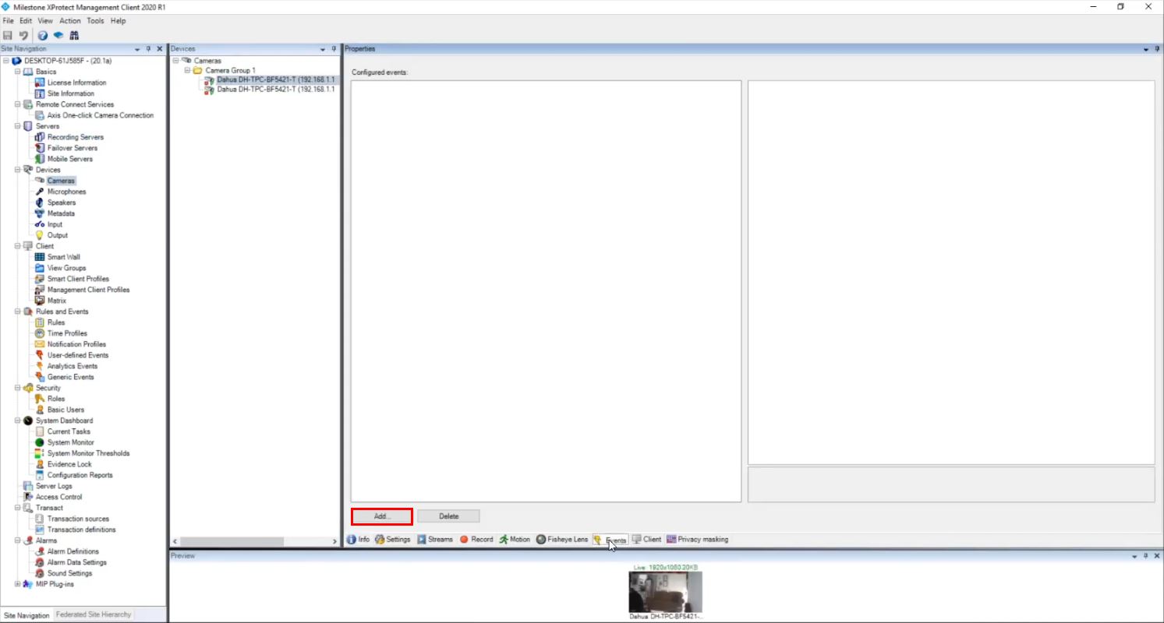Click the Site Information icon
The height and width of the screenshot is (623, 1164).
coord(41,93)
